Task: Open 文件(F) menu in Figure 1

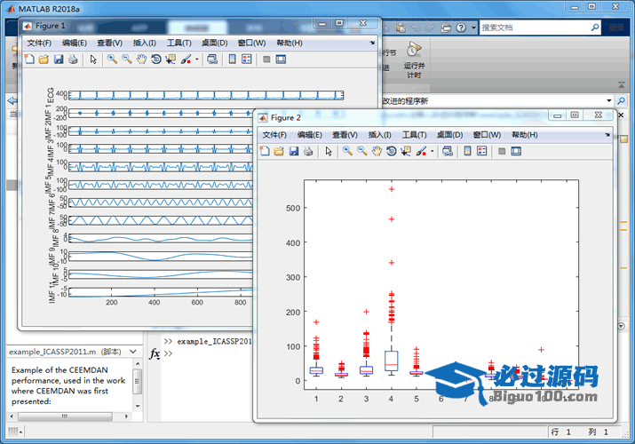Action: tap(39, 43)
